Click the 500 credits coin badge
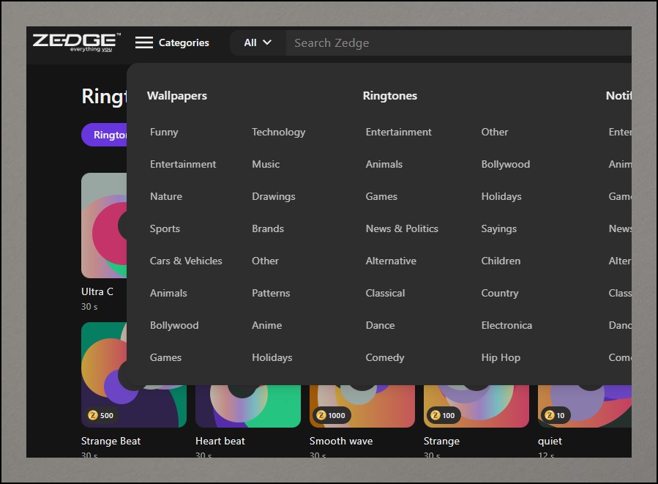The height and width of the screenshot is (484, 658). tap(101, 415)
